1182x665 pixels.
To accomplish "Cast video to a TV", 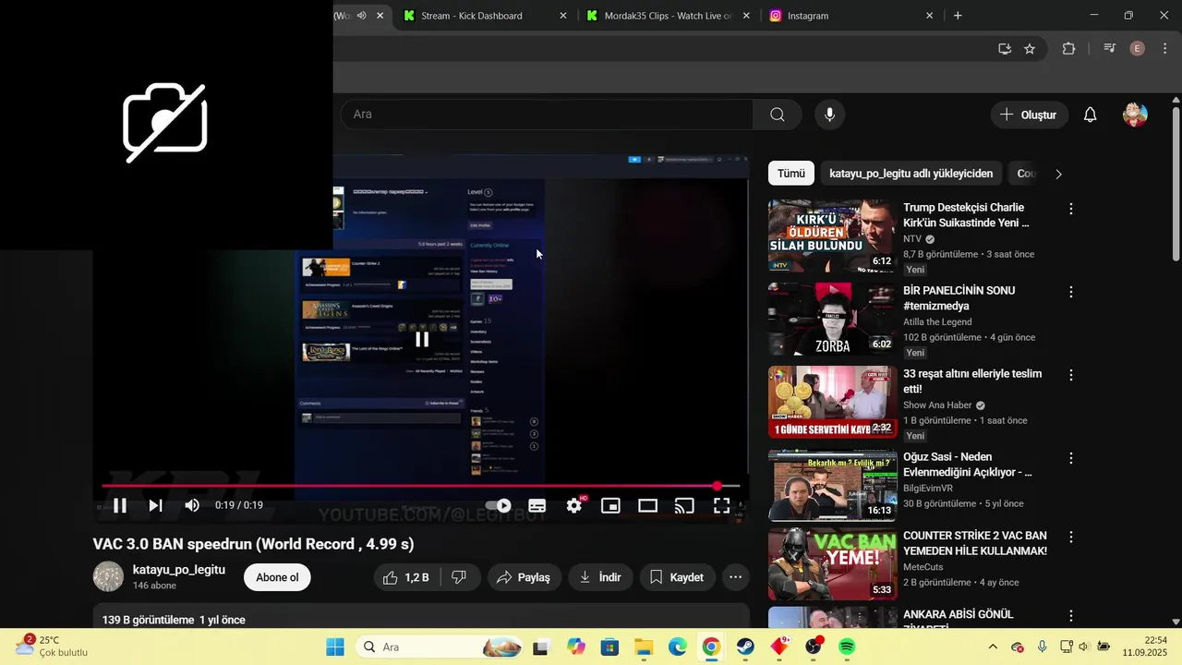I will click(684, 505).
